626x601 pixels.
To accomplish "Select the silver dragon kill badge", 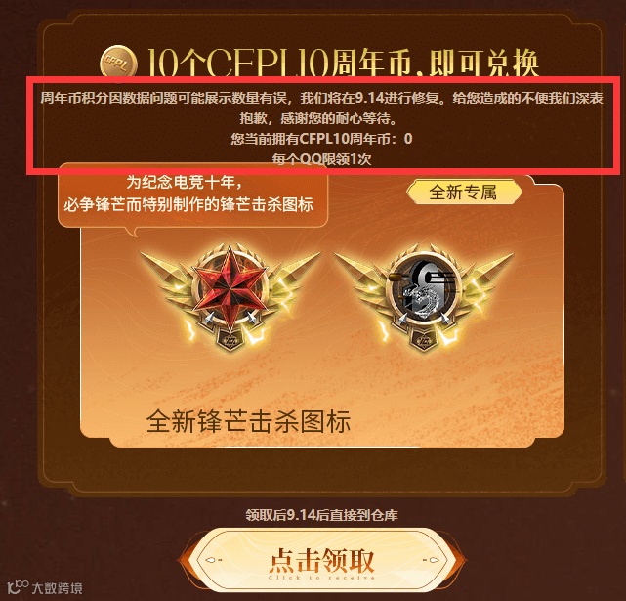I will 423,297.
